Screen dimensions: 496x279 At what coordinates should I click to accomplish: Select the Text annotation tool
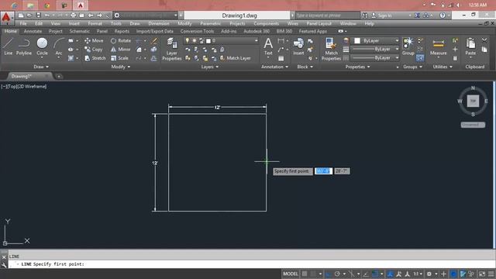(268, 46)
